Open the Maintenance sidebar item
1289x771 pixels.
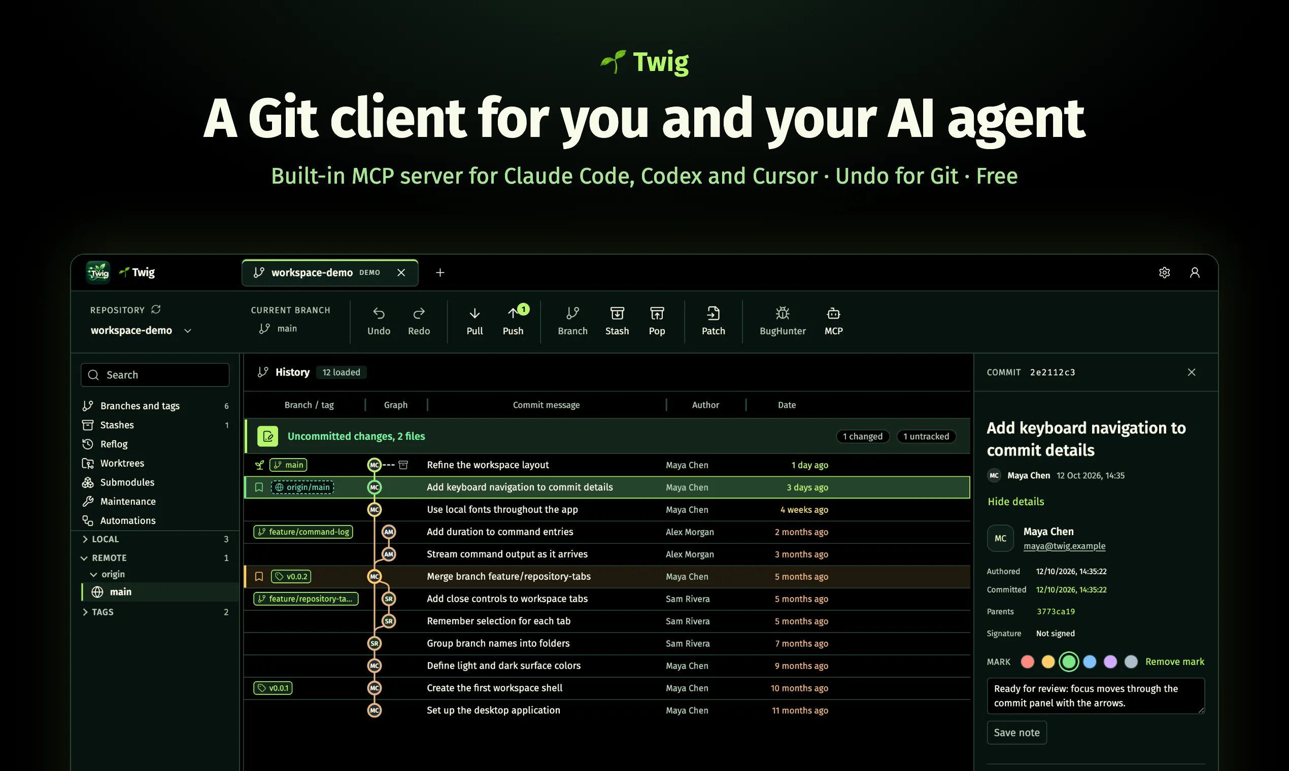pos(155,501)
